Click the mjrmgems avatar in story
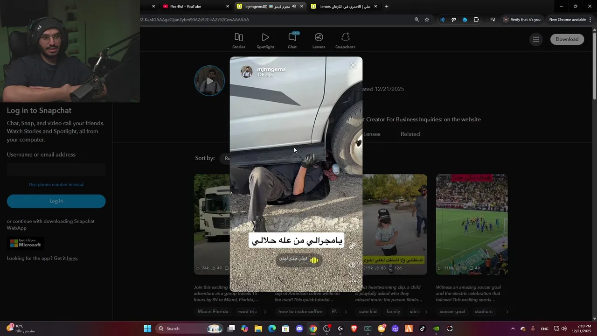The image size is (597, 336). [247, 71]
